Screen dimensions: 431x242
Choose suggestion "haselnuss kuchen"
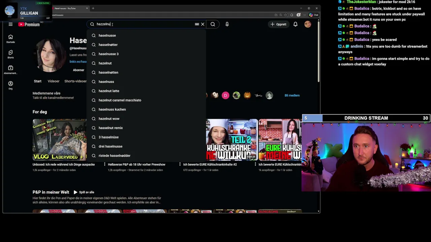click(146, 109)
